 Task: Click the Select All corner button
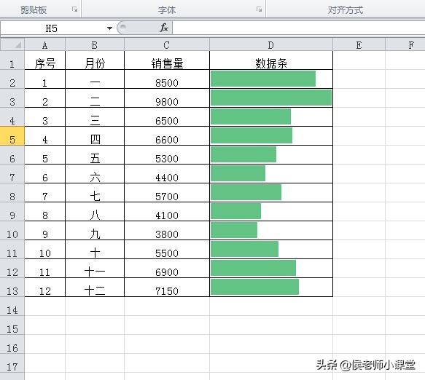click(12, 44)
